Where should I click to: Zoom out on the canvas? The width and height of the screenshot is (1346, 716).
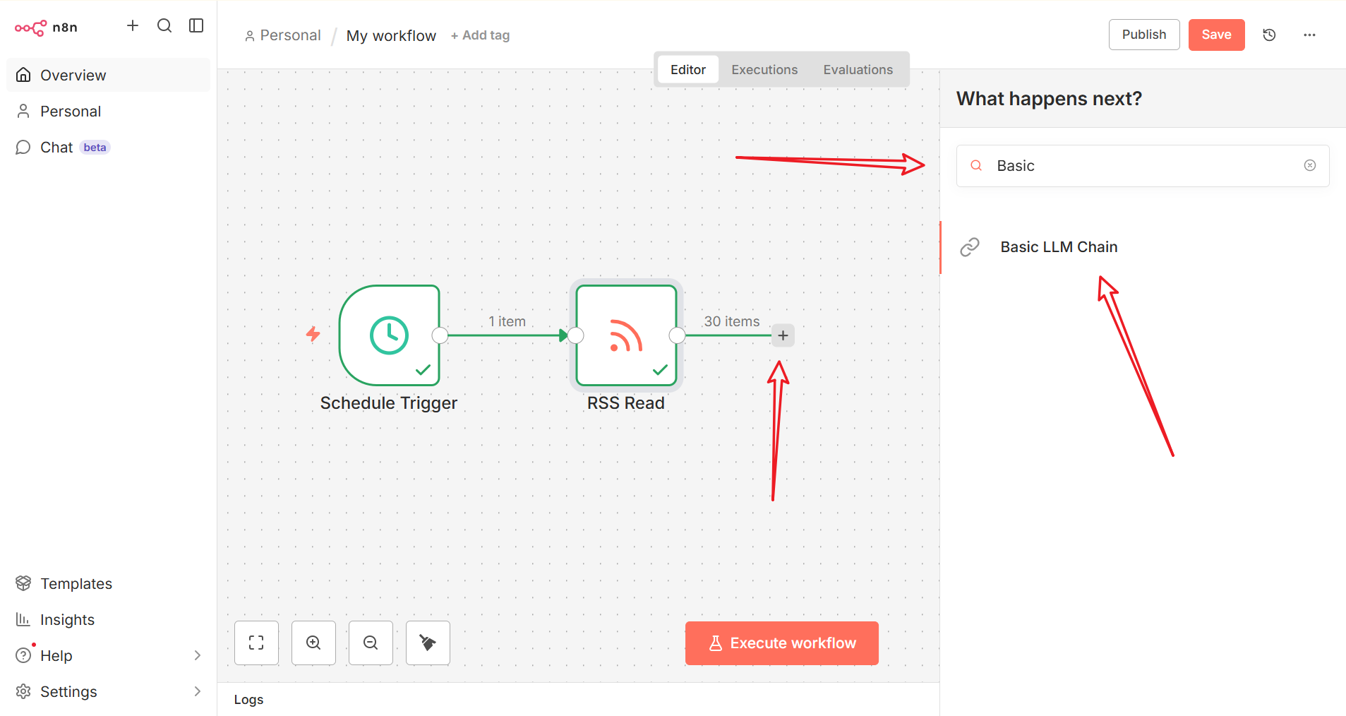click(371, 643)
